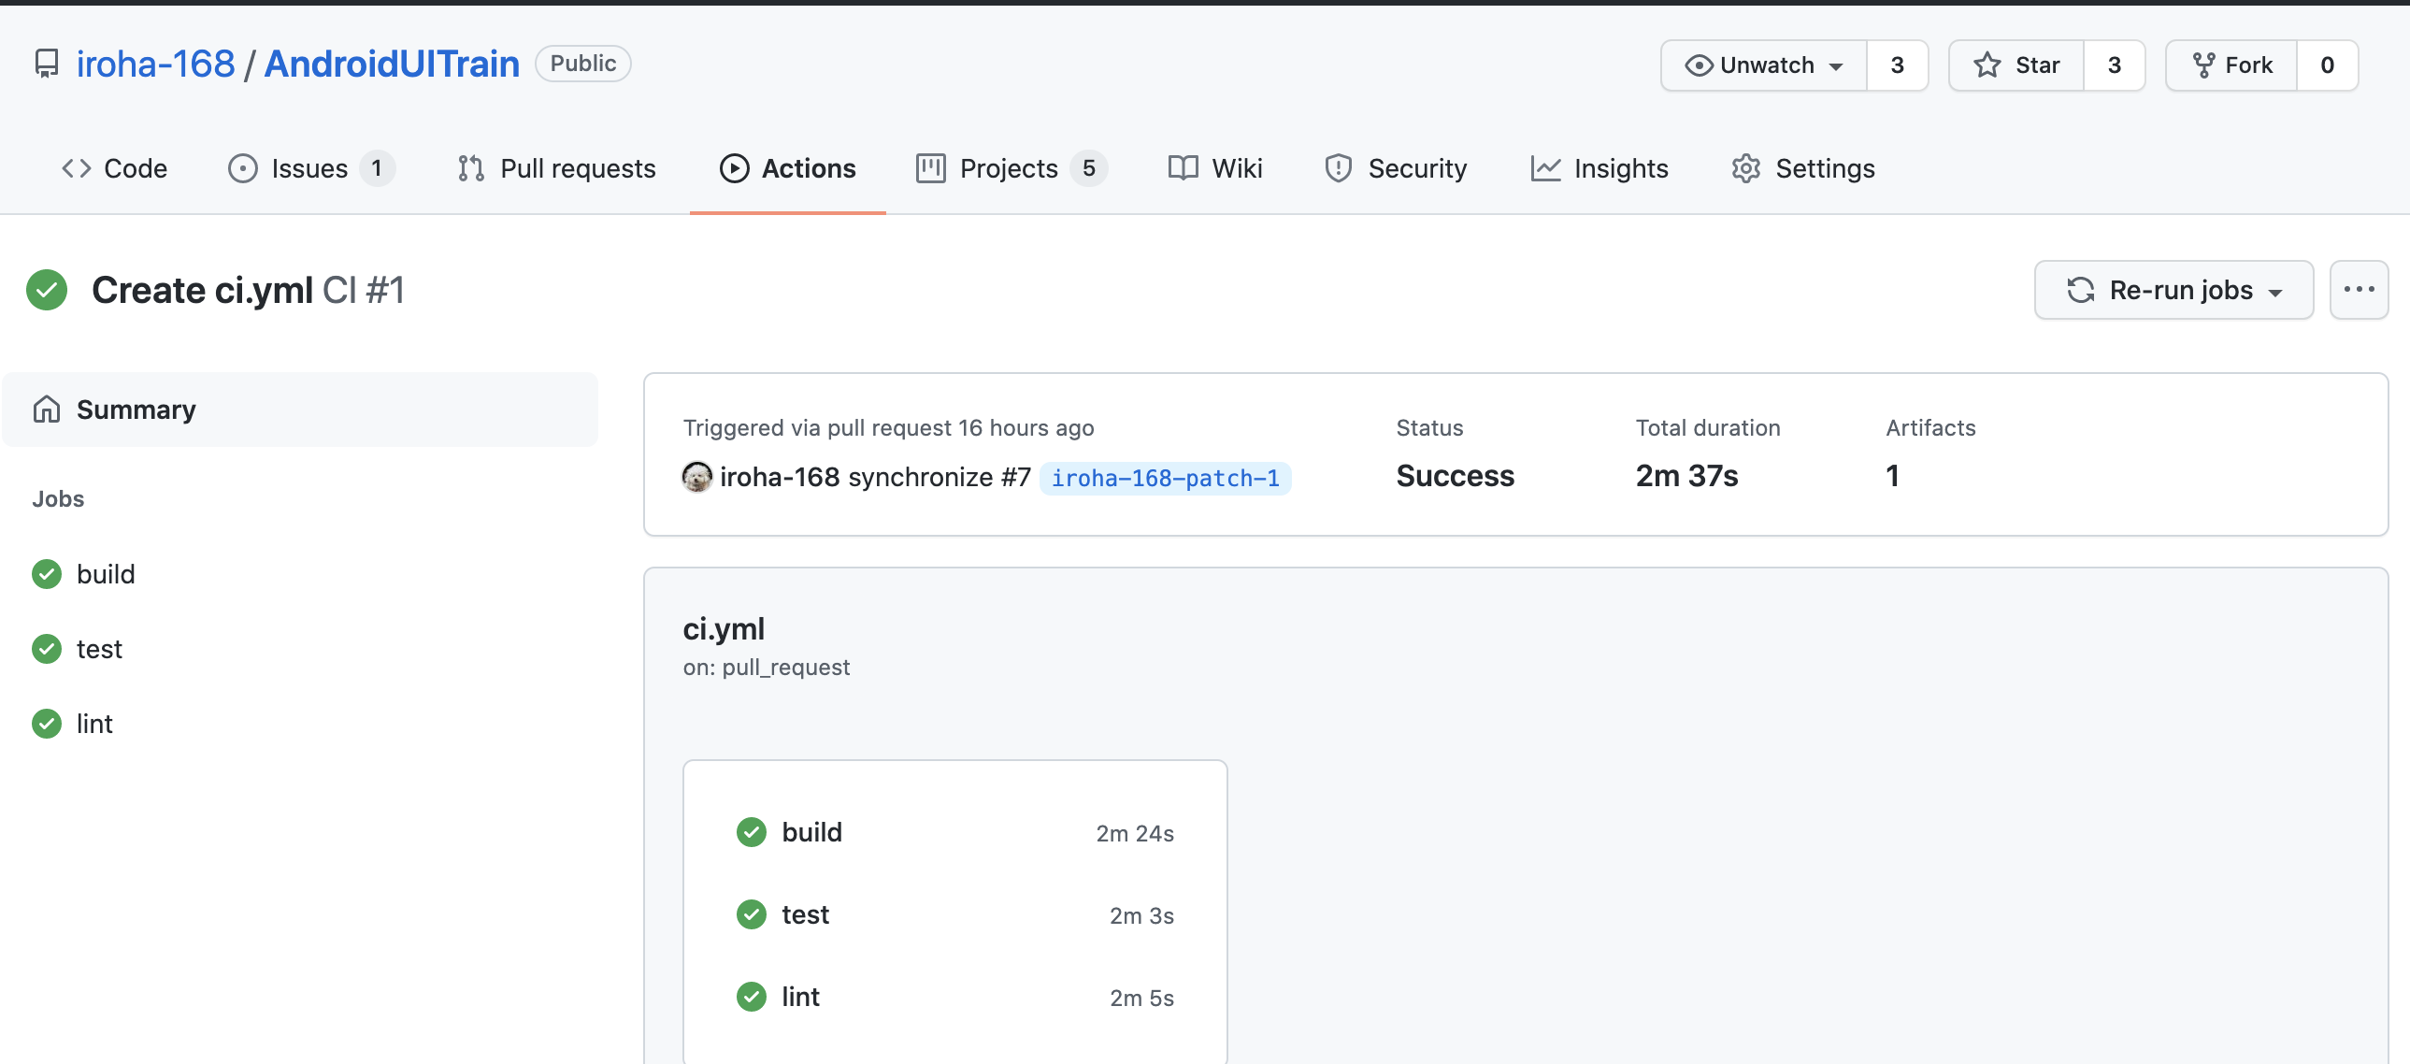Click the repository book icon beside iroha-168
Image resolution: width=2410 pixels, height=1064 pixels.
pyautogui.click(x=46, y=64)
